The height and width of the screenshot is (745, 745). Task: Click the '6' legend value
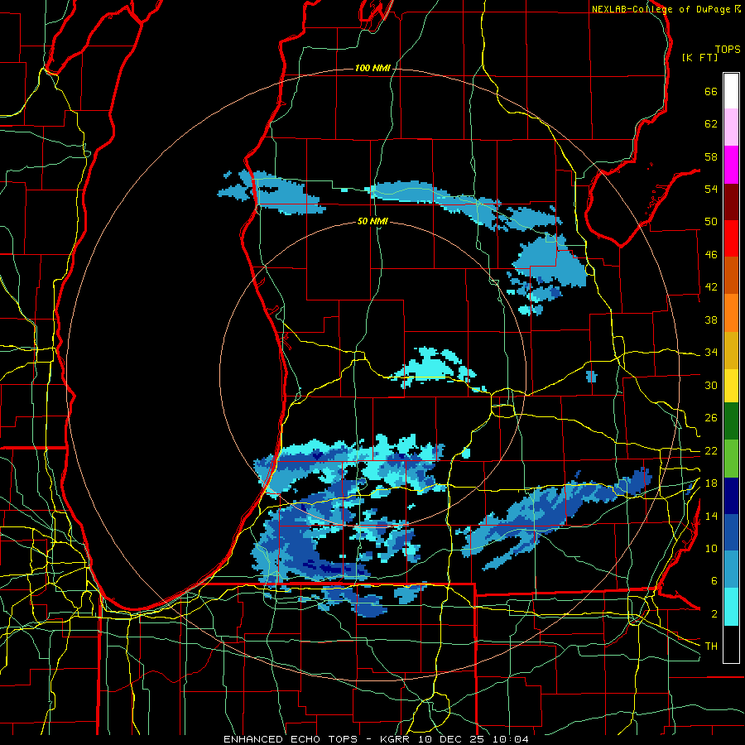714,581
